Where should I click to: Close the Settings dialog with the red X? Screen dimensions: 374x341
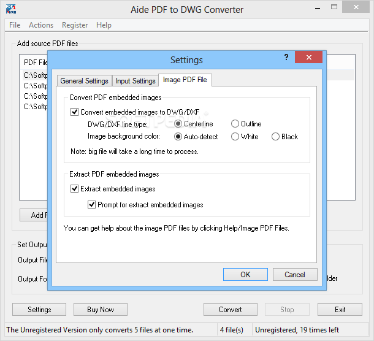point(308,57)
